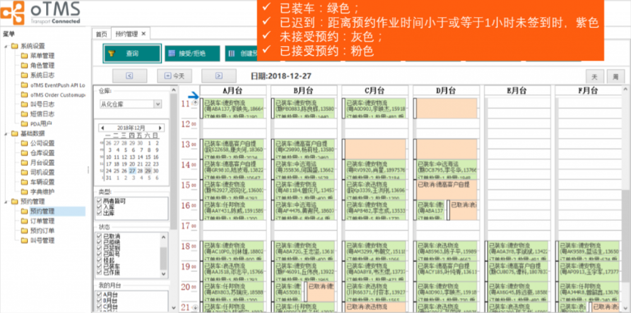Image resolution: width=631 pixels, height=313 pixels.
Task: Open the 仓库 dropdown showing 从化仓库
Action: (x=157, y=104)
